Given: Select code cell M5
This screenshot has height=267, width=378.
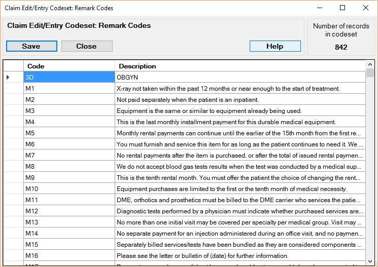Looking at the screenshot, I should point(69,133).
